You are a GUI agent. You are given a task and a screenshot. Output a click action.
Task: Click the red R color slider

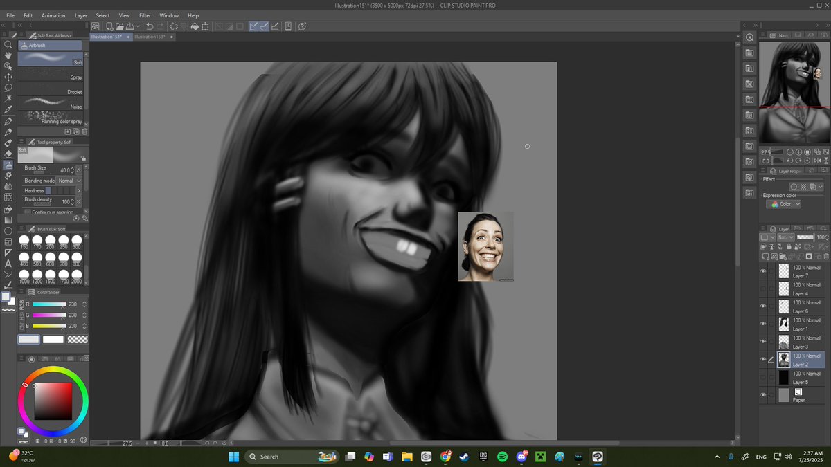click(x=48, y=304)
